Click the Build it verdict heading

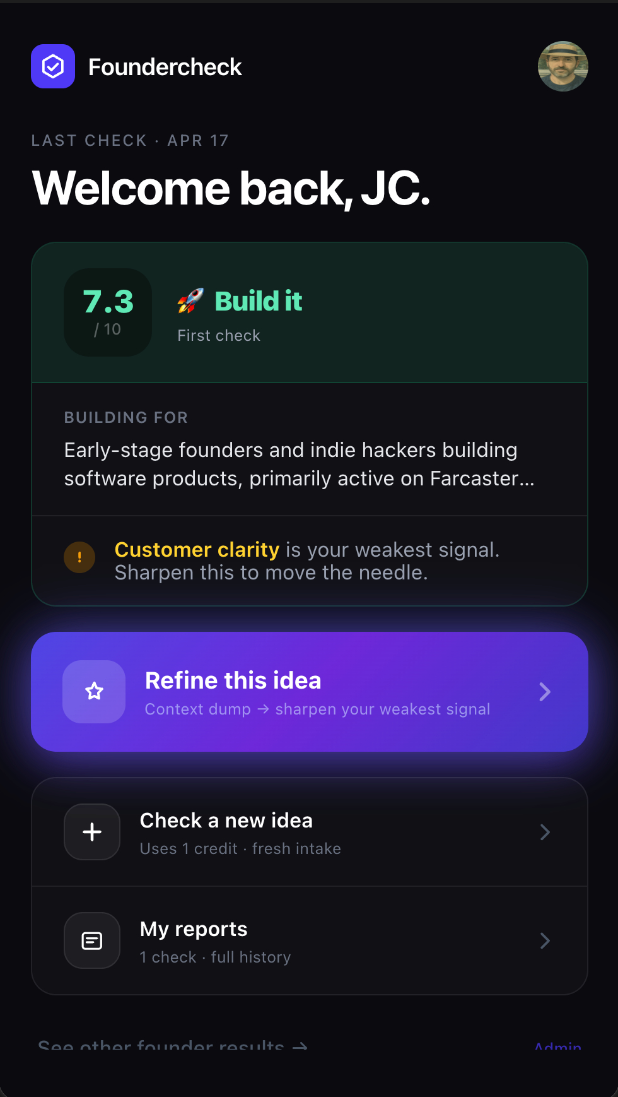pos(258,301)
